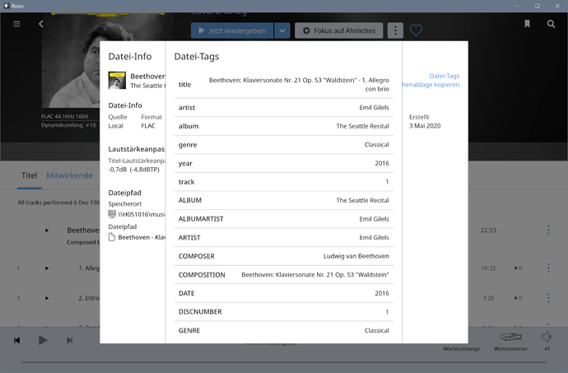The width and height of the screenshot is (568, 373).
Task: Select the ALBUMARTIST 'Emil Gilels' value
Action: pyautogui.click(x=374, y=219)
